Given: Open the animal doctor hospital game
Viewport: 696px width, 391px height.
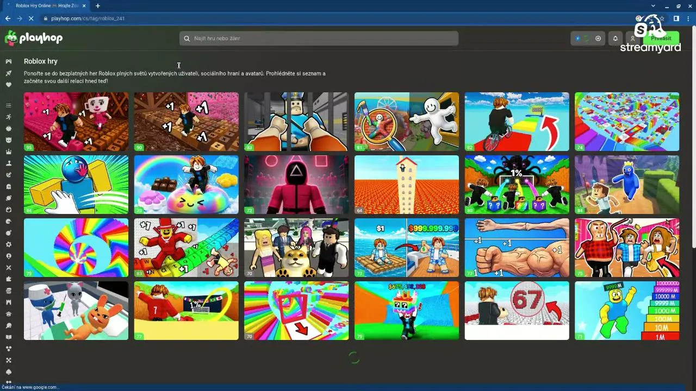Looking at the screenshot, I should coord(76,311).
